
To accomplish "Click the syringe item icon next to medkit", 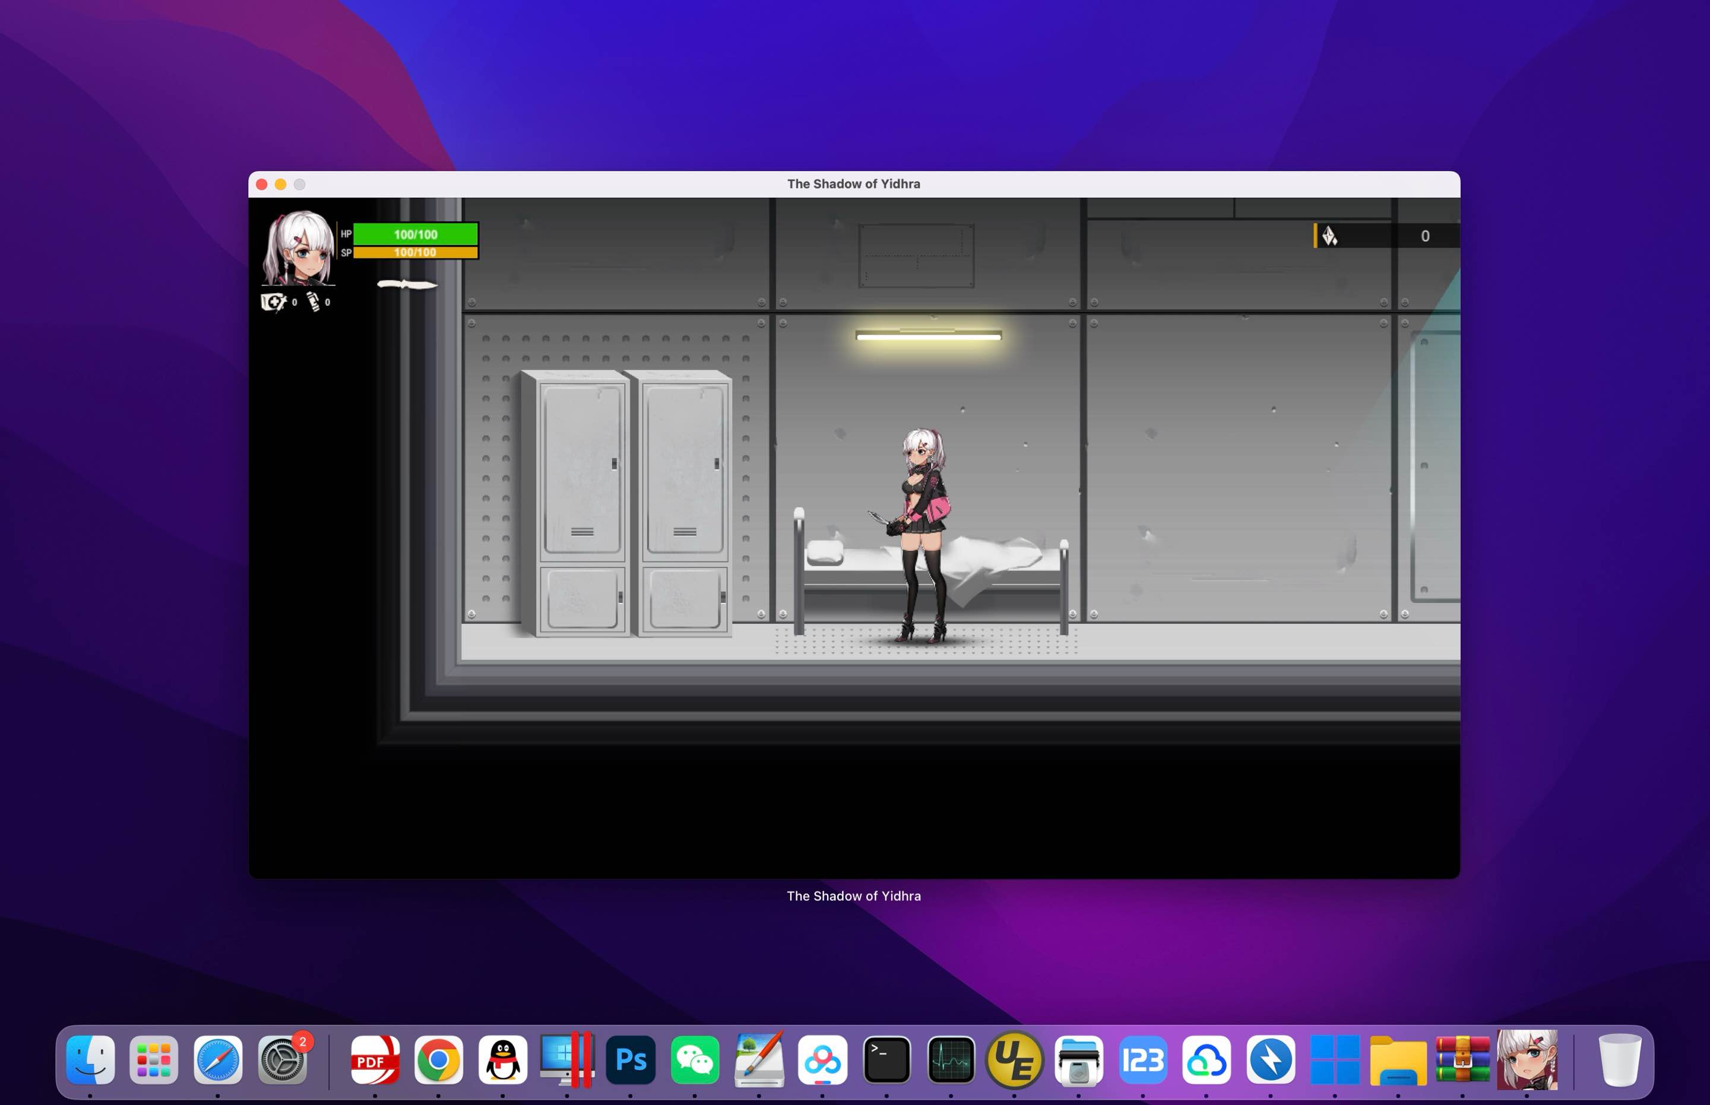I will tap(313, 301).
